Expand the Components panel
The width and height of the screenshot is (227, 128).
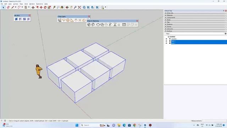(x=166, y=17)
